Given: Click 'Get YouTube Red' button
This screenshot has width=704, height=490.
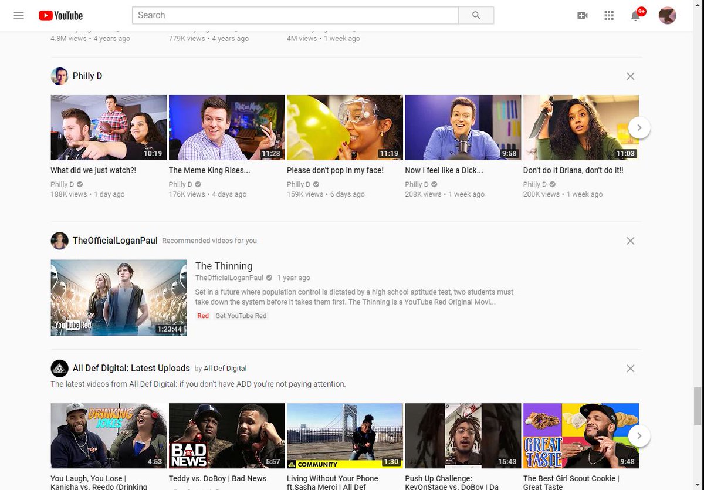Looking at the screenshot, I should click(241, 316).
